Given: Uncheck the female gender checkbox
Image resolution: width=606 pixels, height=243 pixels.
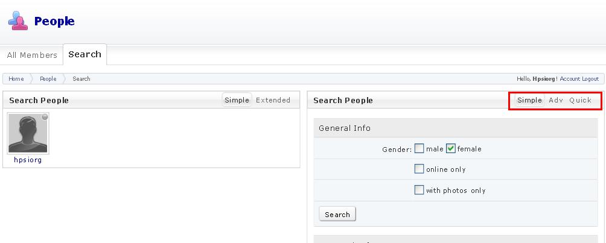Looking at the screenshot, I should coord(451,148).
